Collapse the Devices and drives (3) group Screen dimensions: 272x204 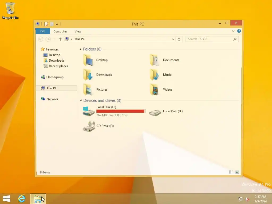[81, 100]
